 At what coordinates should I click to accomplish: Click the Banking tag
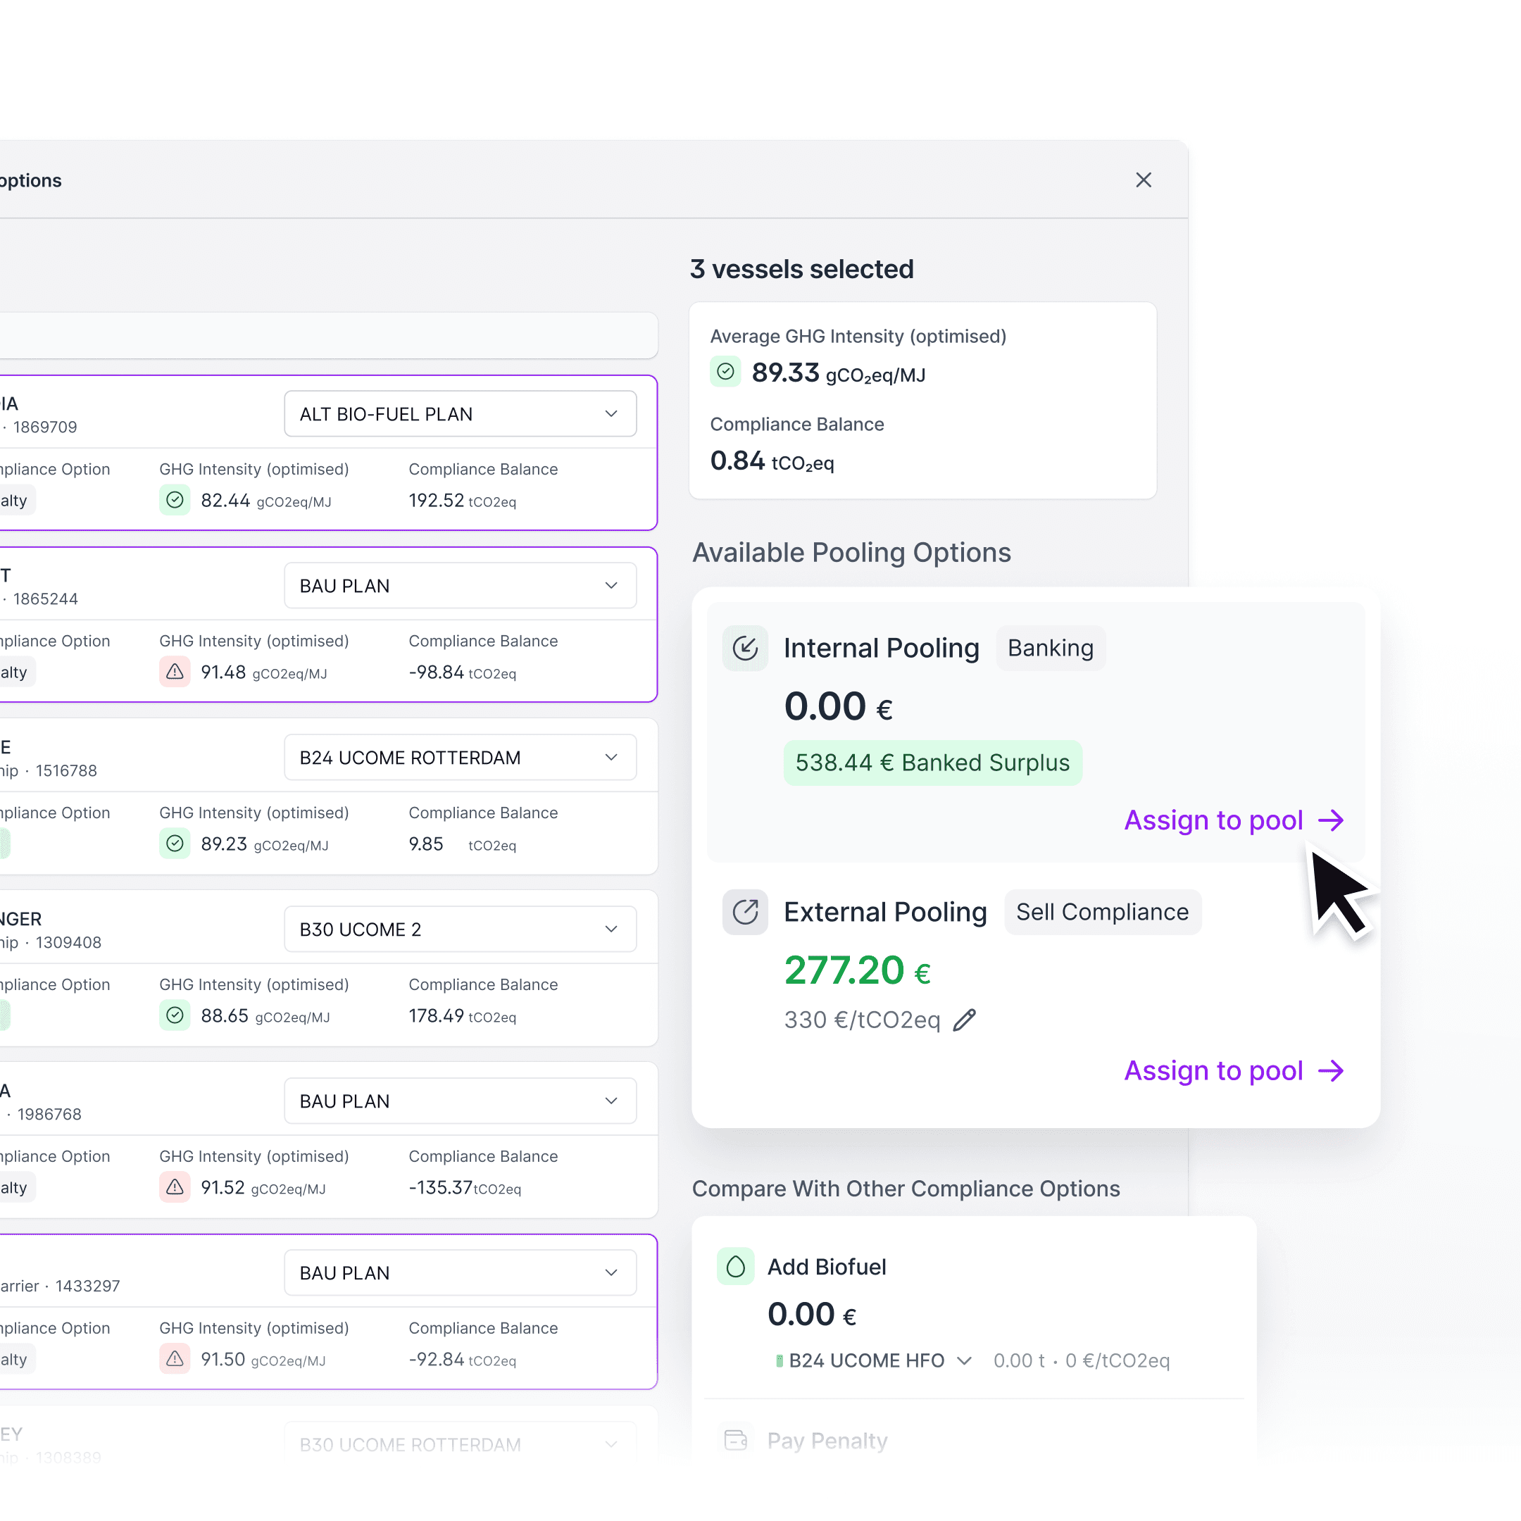coord(1050,648)
